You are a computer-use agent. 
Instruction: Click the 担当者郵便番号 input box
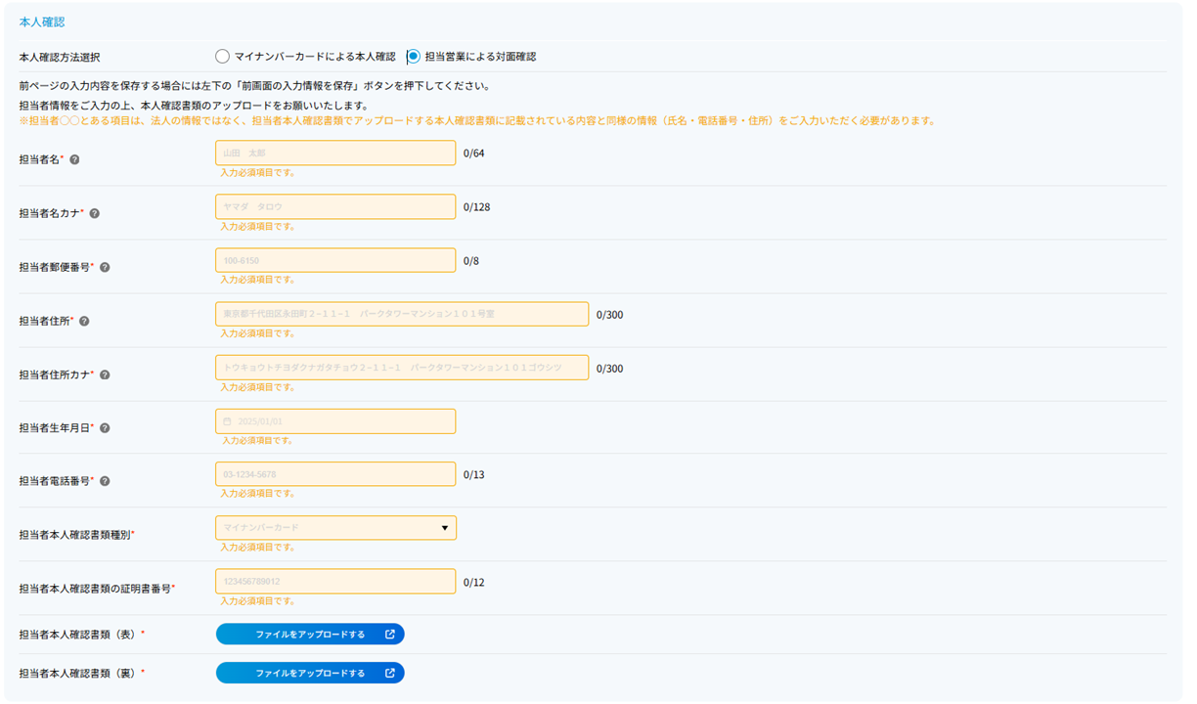click(x=334, y=260)
